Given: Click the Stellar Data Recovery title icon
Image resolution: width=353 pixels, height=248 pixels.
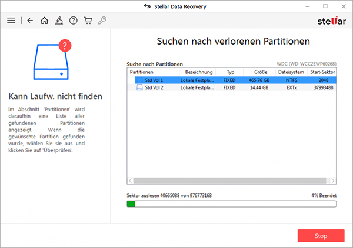Looking at the screenshot, I should [x=147, y=6].
